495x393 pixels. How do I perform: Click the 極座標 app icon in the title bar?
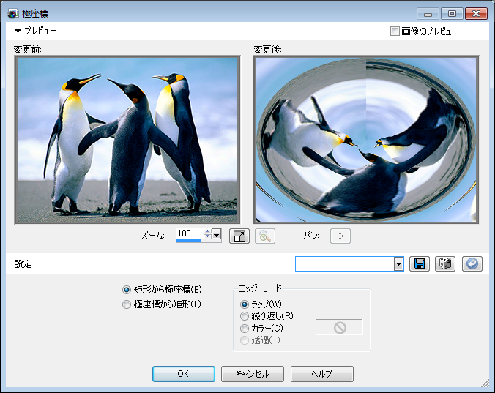[12, 13]
